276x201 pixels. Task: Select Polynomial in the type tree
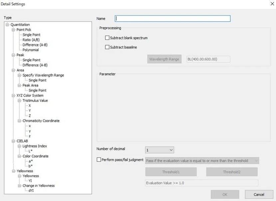31,50
